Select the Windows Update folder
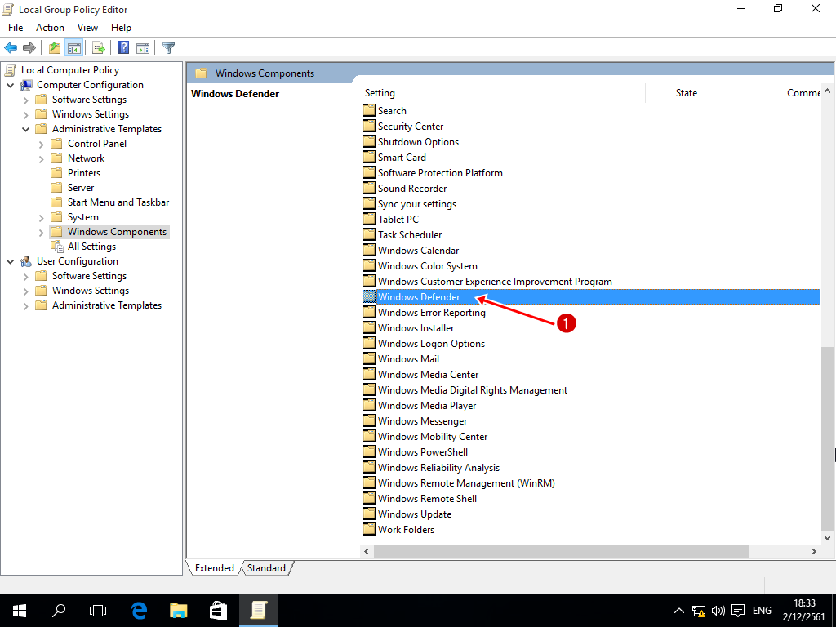 (x=414, y=514)
